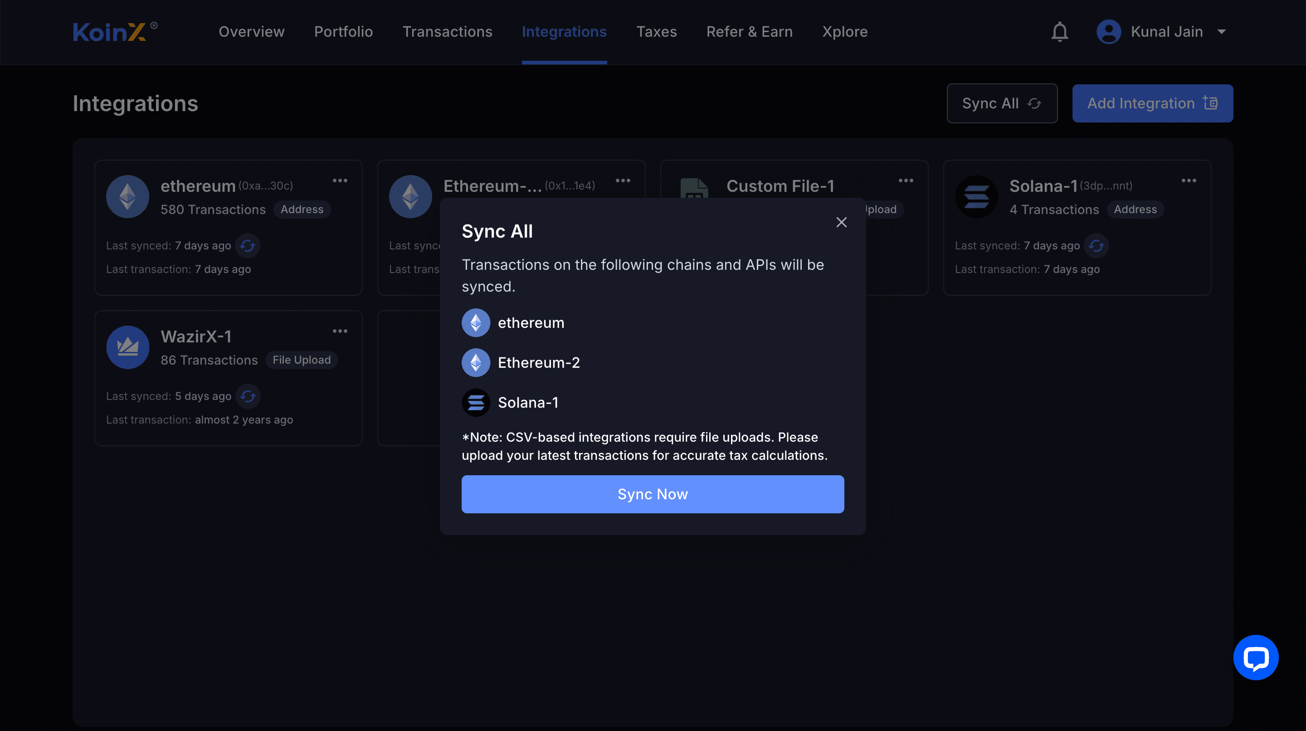1306x731 pixels.
Task: Switch to the Taxes tab
Action: [656, 32]
